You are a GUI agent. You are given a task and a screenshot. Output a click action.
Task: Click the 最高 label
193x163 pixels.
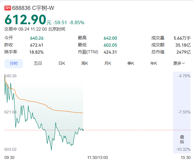point(82,38)
